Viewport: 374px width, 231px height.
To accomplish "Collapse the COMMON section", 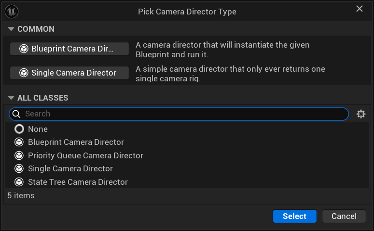I will click(11, 29).
